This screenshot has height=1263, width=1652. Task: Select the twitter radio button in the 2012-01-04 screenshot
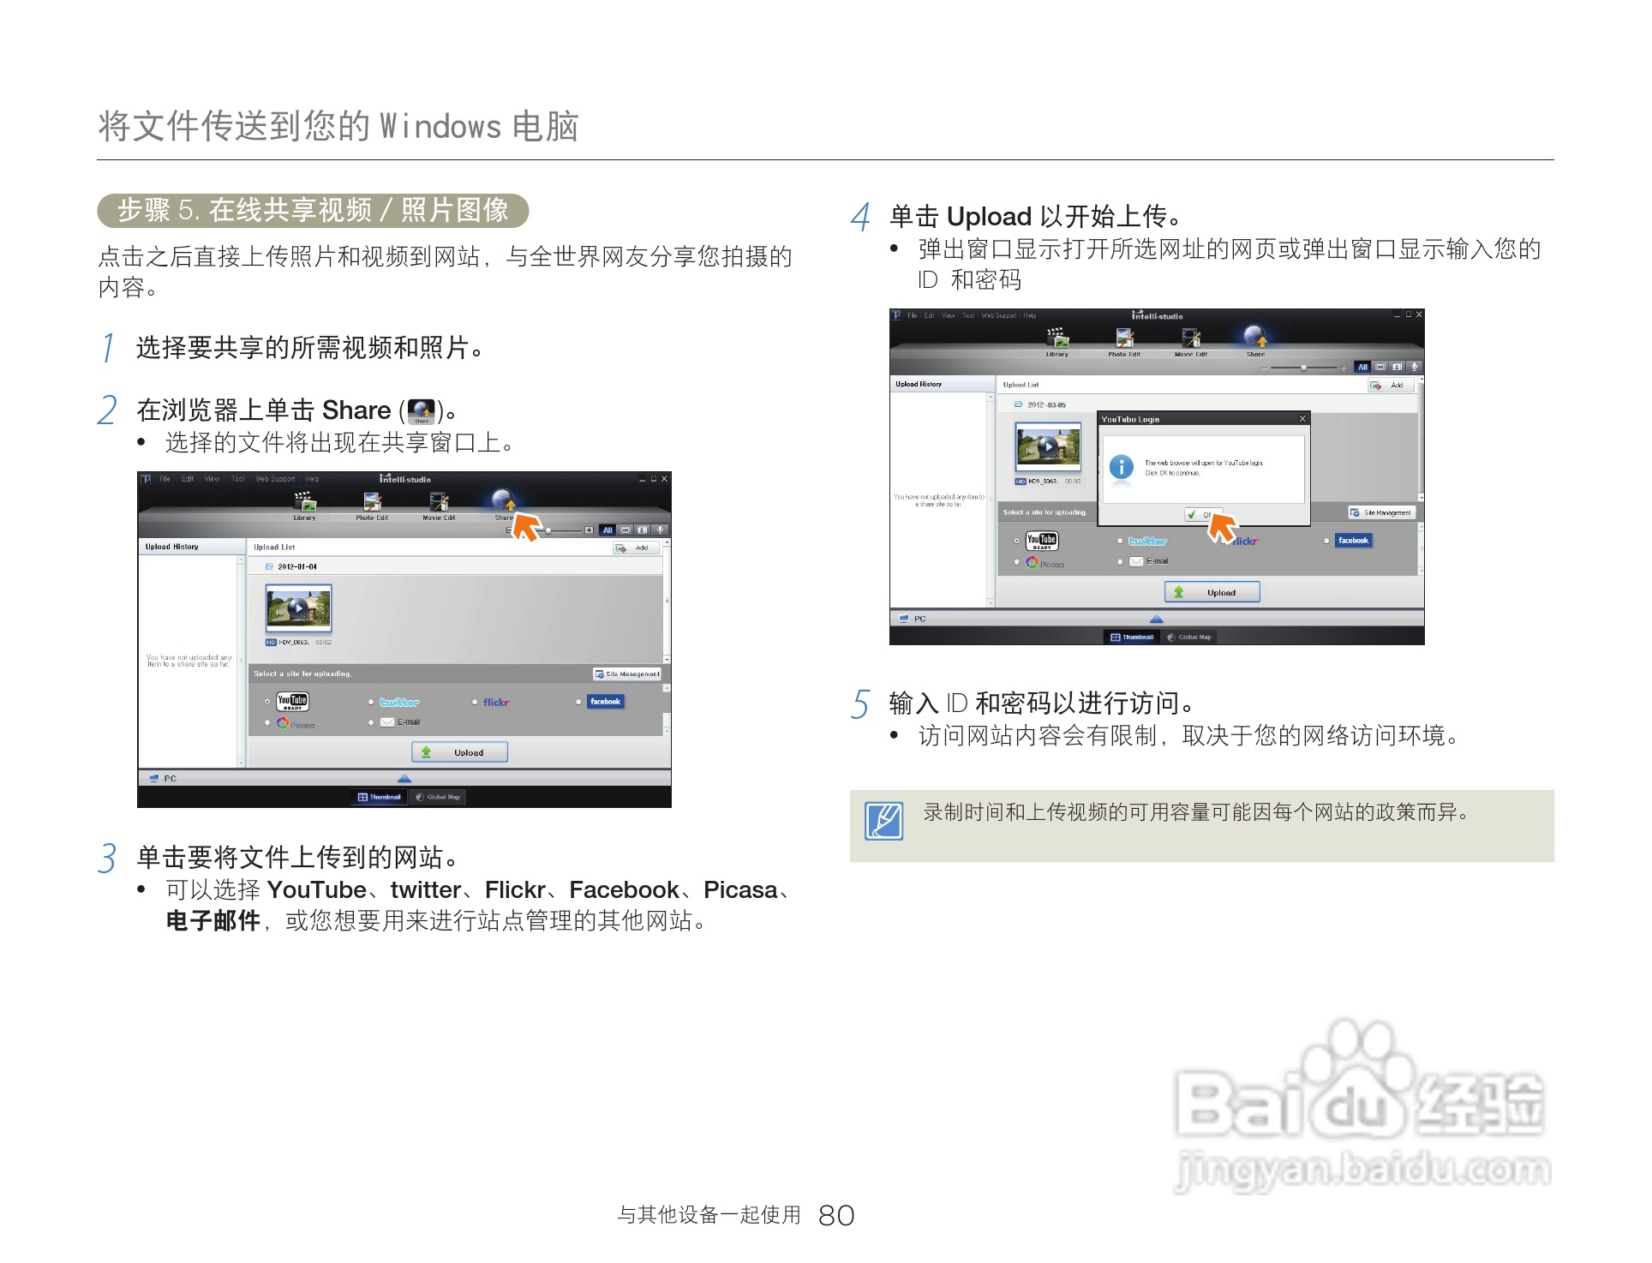pyautogui.click(x=371, y=702)
